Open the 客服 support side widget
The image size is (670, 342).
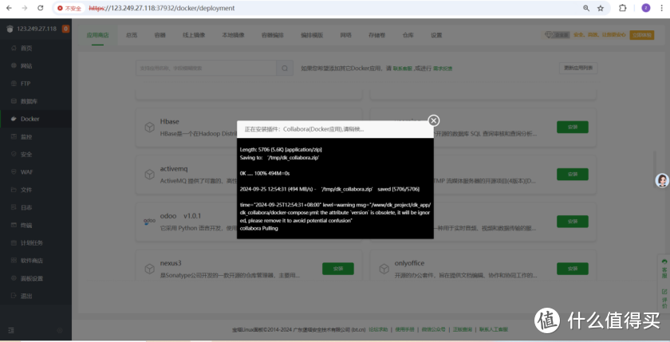(664, 268)
